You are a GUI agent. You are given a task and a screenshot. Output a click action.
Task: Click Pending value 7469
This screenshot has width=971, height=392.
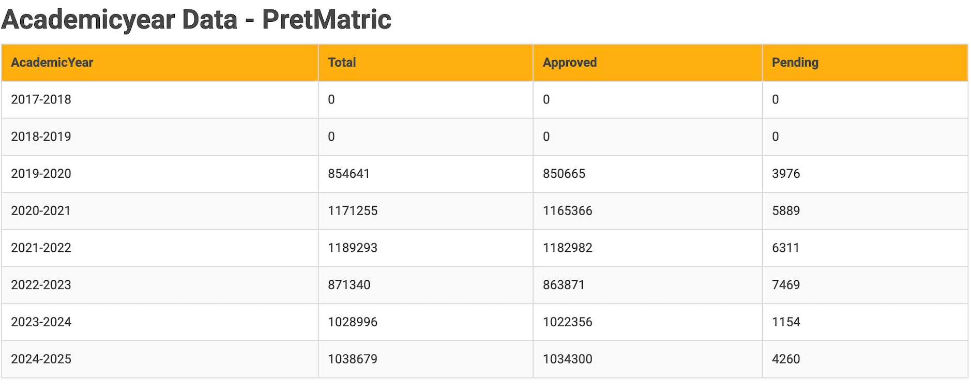click(786, 285)
